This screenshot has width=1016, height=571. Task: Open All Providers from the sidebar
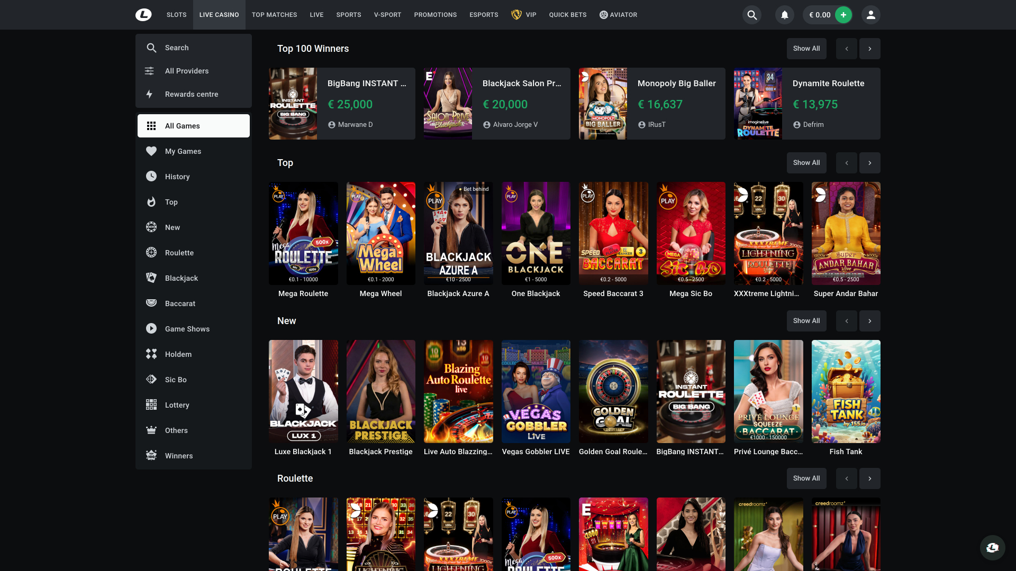tap(187, 70)
